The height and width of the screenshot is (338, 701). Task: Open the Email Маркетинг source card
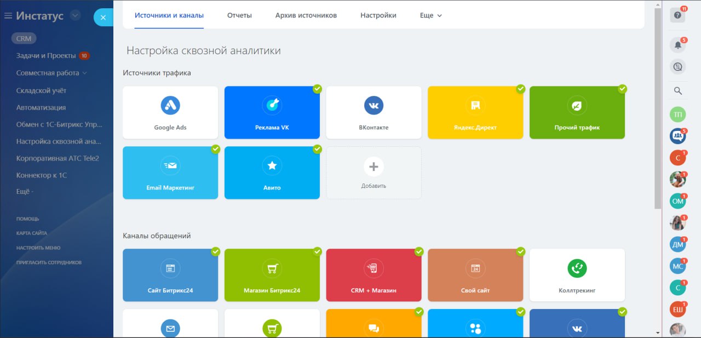(170, 173)
